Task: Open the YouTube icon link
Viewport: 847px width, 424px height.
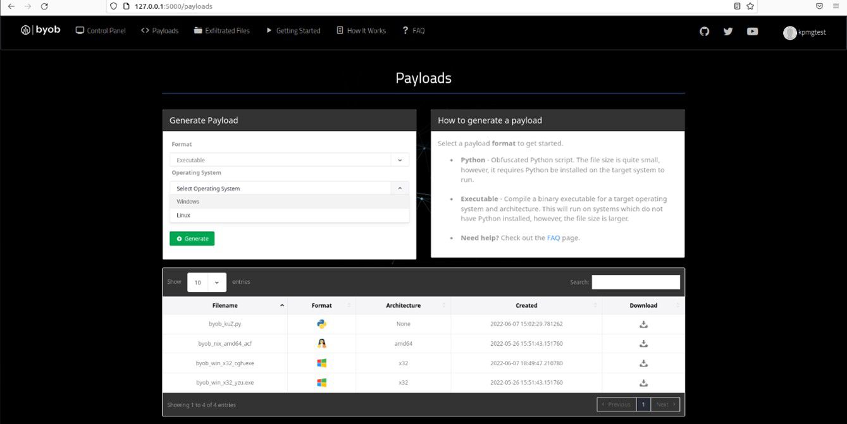Action: [752, 31]
